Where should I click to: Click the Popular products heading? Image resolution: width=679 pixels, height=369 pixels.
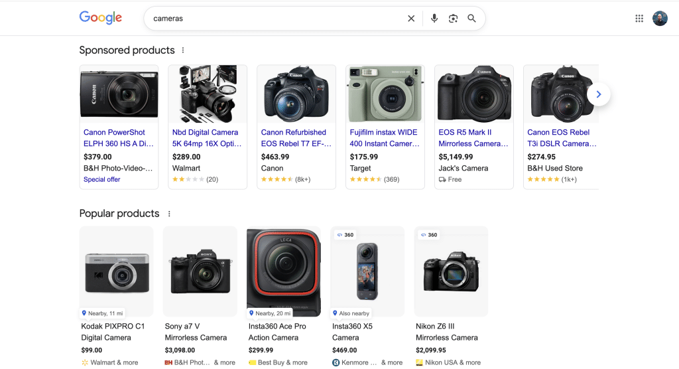point(119,213)
